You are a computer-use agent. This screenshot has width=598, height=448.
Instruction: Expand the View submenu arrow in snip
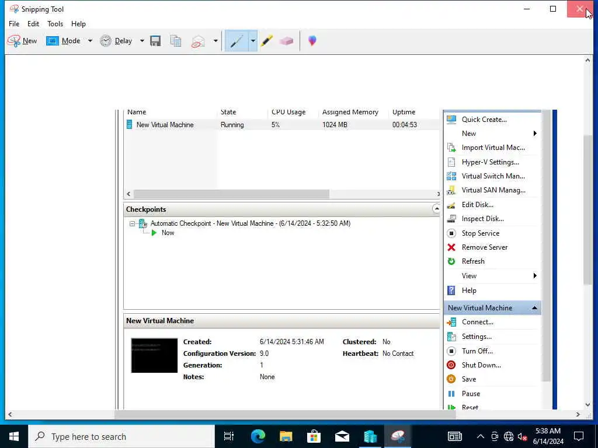click(x=535, y=276)
